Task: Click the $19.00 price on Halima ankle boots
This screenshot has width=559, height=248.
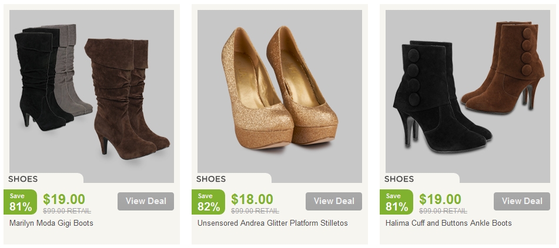Action: [x=440, y=199]
